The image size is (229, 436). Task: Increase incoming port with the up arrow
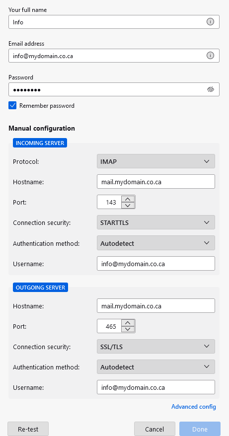128,199
